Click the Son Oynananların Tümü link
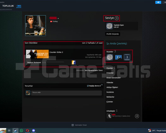 tap(94, 70)
